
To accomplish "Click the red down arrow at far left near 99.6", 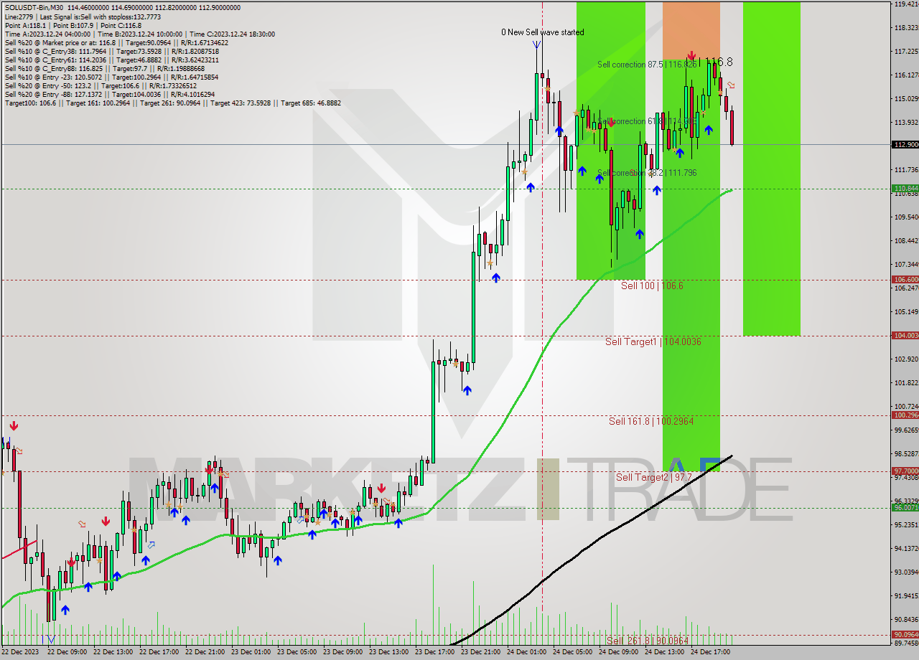I will click(x=14, y=426).
